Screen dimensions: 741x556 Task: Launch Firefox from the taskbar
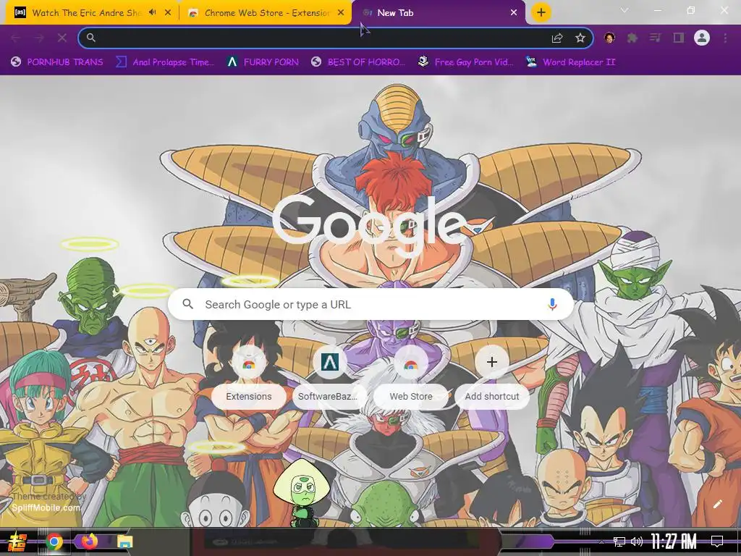[89, 542]
